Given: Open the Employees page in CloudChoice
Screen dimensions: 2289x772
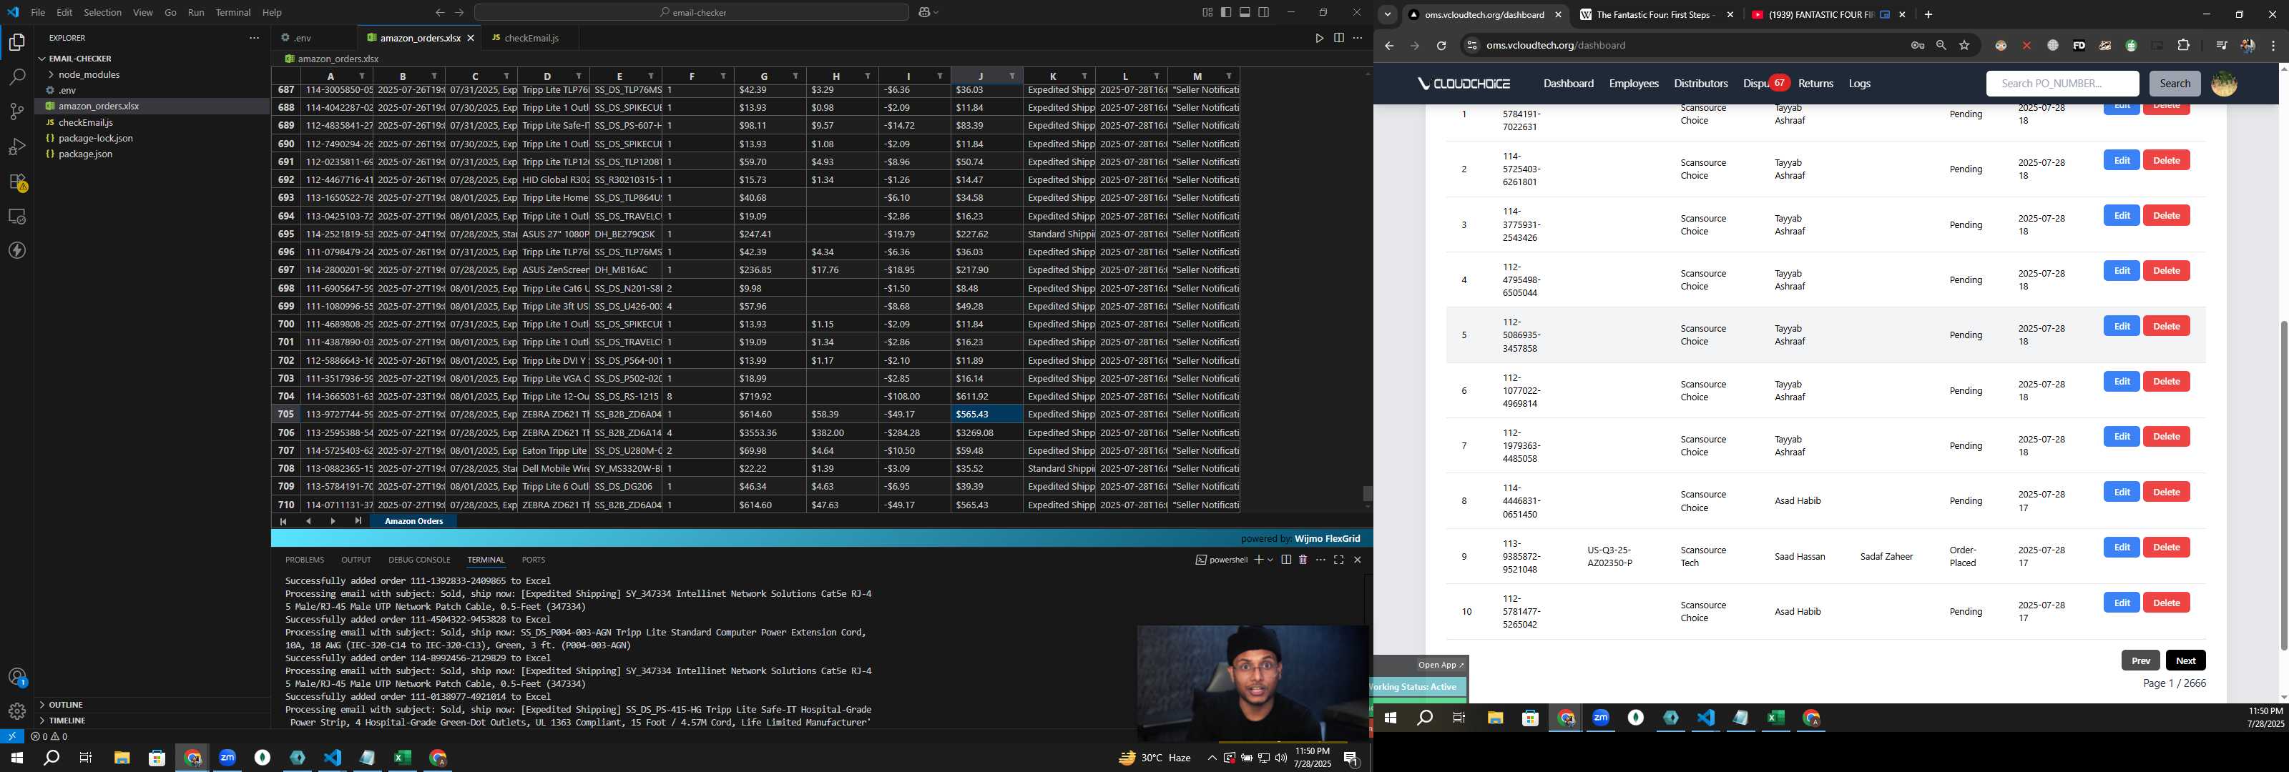Looking at the screenshot, I should (1633, 84).
